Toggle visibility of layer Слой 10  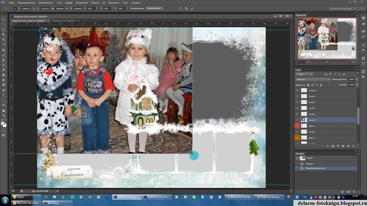pyautogui.click(x=297, y=90)
